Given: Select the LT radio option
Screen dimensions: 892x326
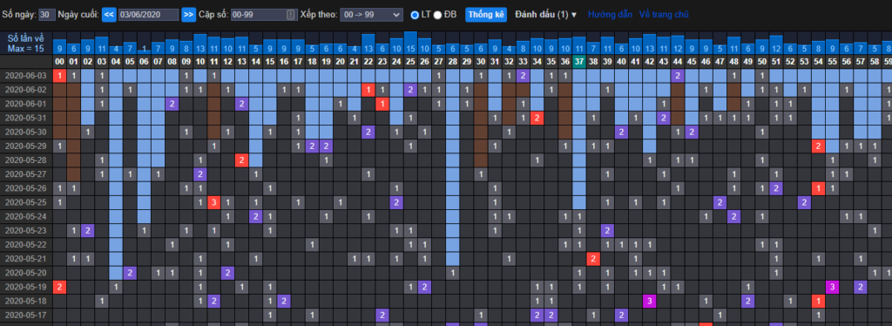Looking at the screenshot, I should [415, 15].
